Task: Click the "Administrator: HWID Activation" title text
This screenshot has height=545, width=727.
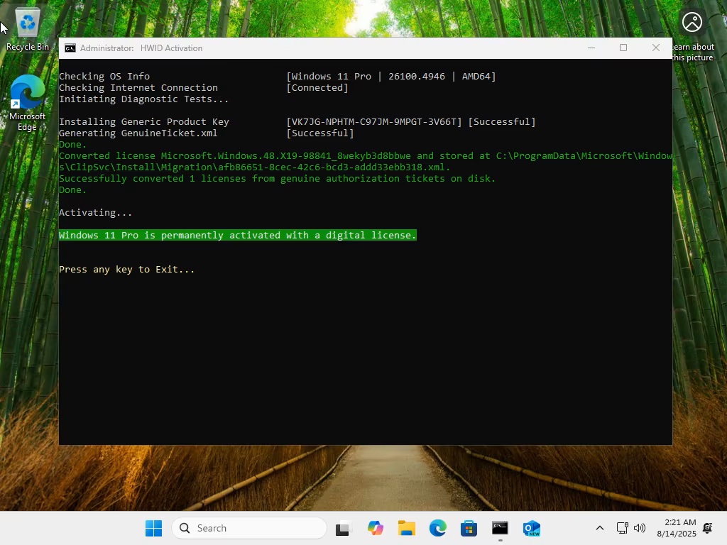Action: pos(141,48)
